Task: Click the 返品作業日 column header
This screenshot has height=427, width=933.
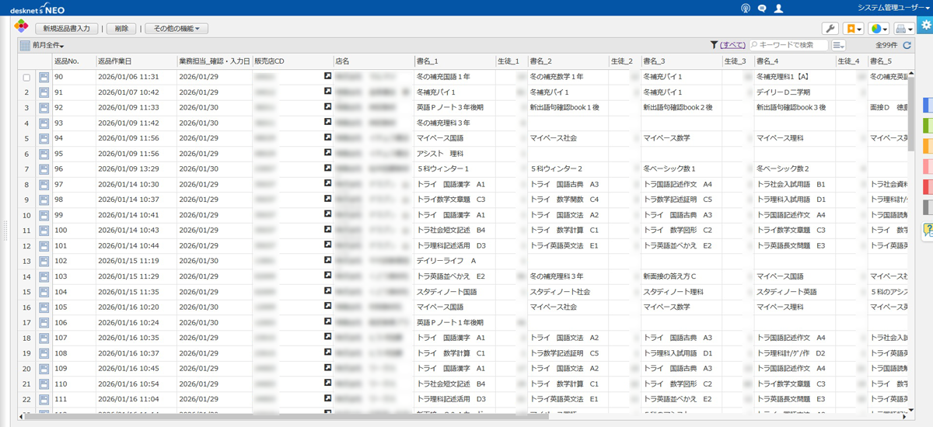Action: [x=114, y=61]
